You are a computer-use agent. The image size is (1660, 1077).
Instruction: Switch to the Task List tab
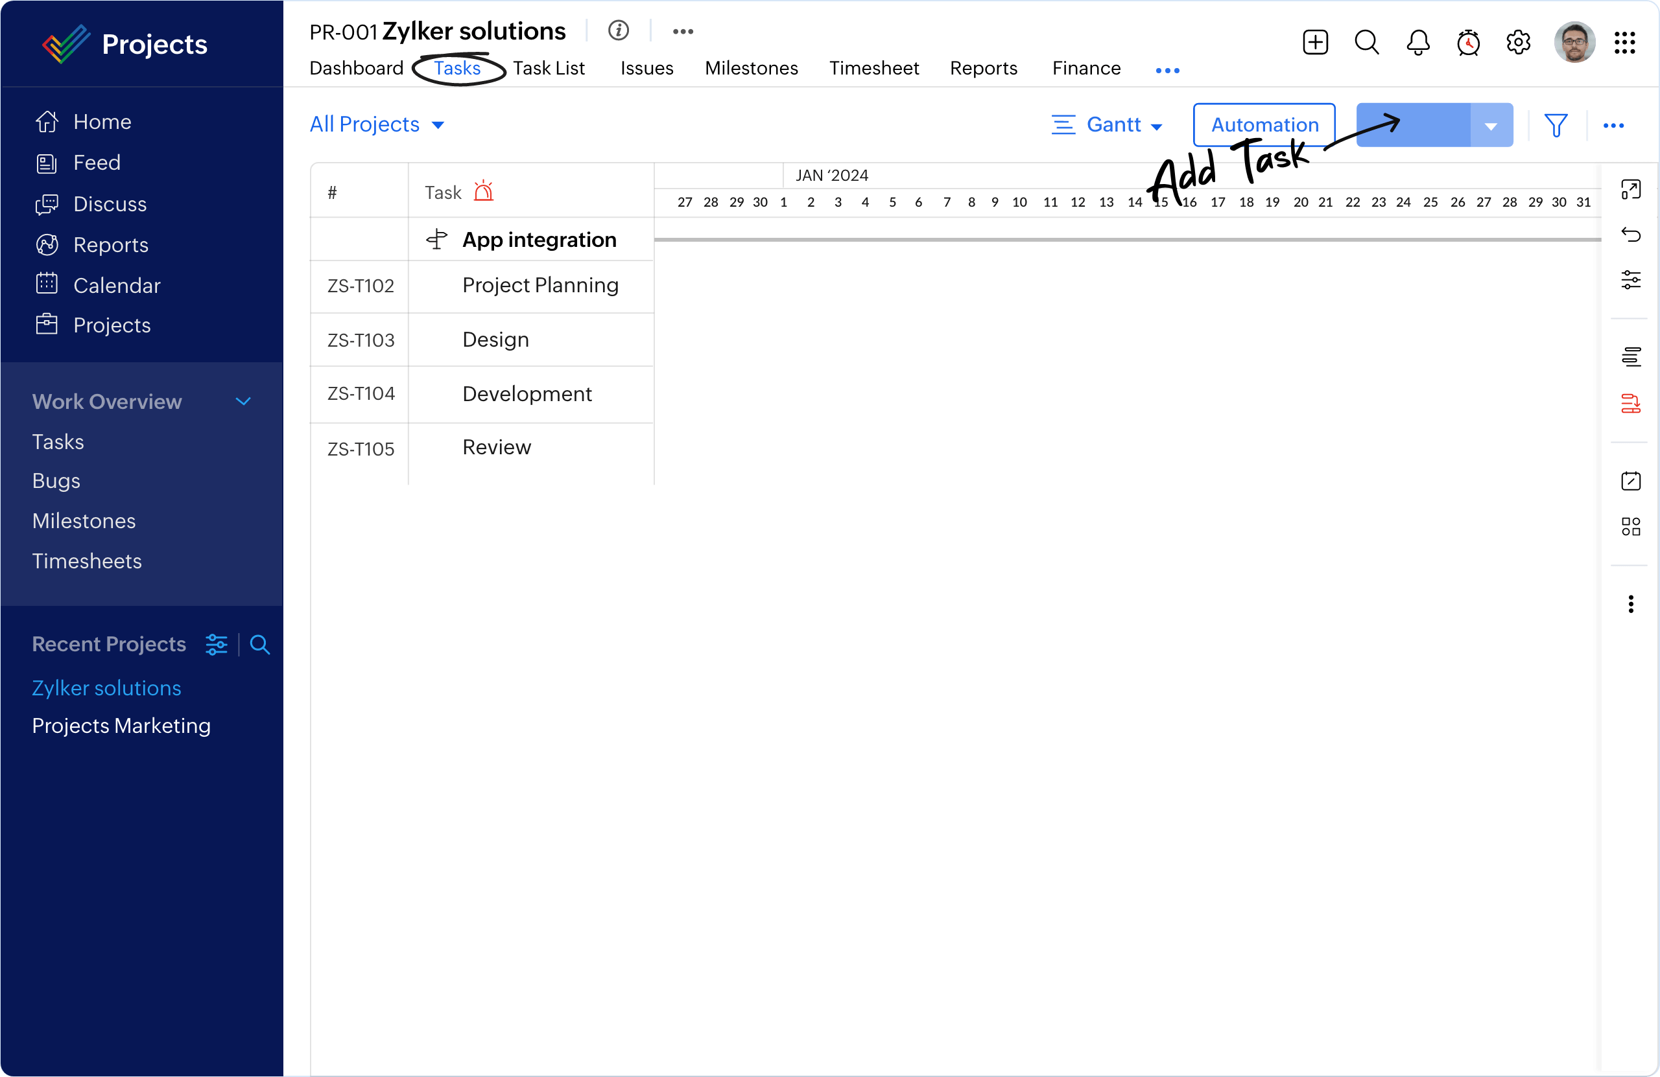[547, 67]
